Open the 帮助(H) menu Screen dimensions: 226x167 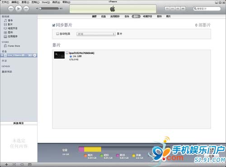tap(66, 2)
